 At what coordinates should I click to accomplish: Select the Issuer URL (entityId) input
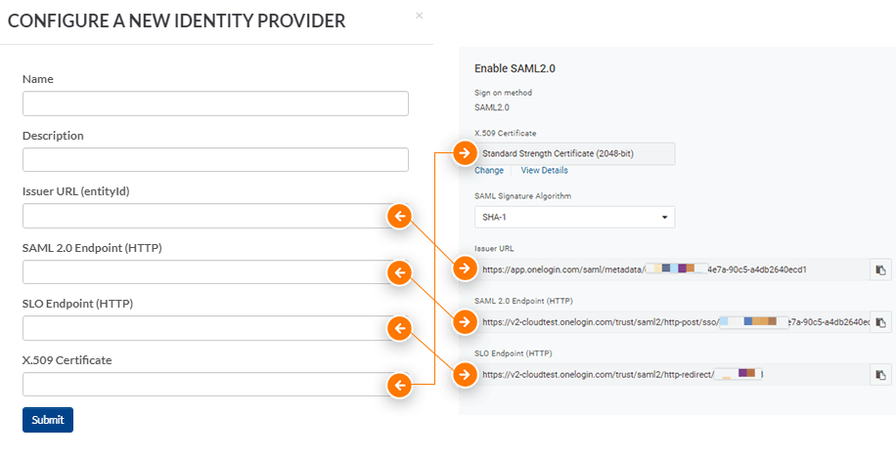203,216
